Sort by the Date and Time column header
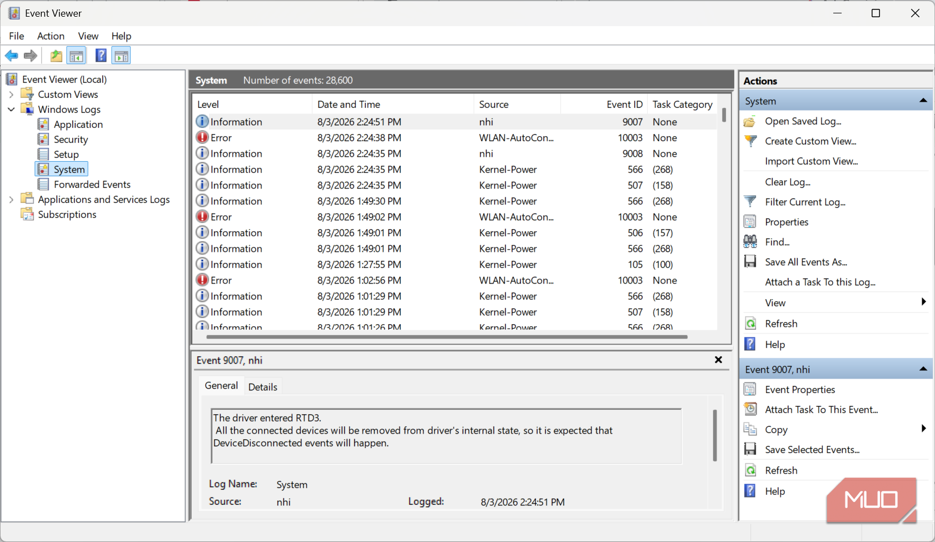Viewport: 935px width, 542px height. 393,105
